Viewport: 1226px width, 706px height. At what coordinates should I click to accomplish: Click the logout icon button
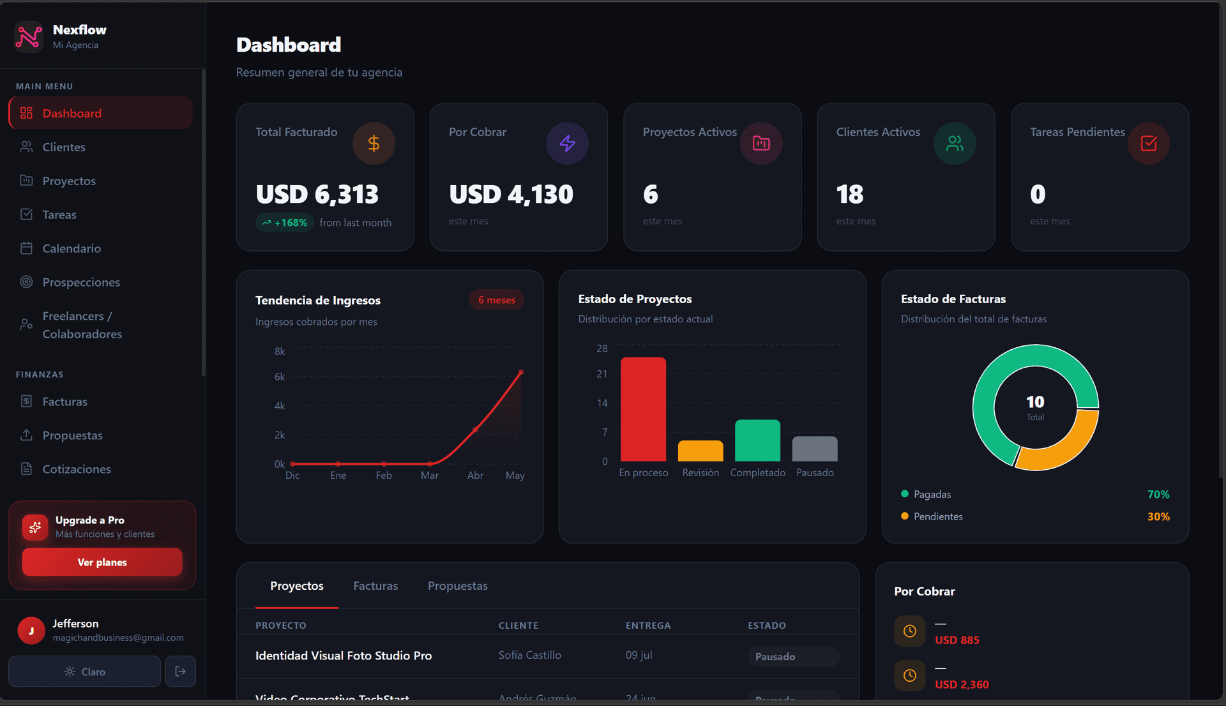[181, 672]
